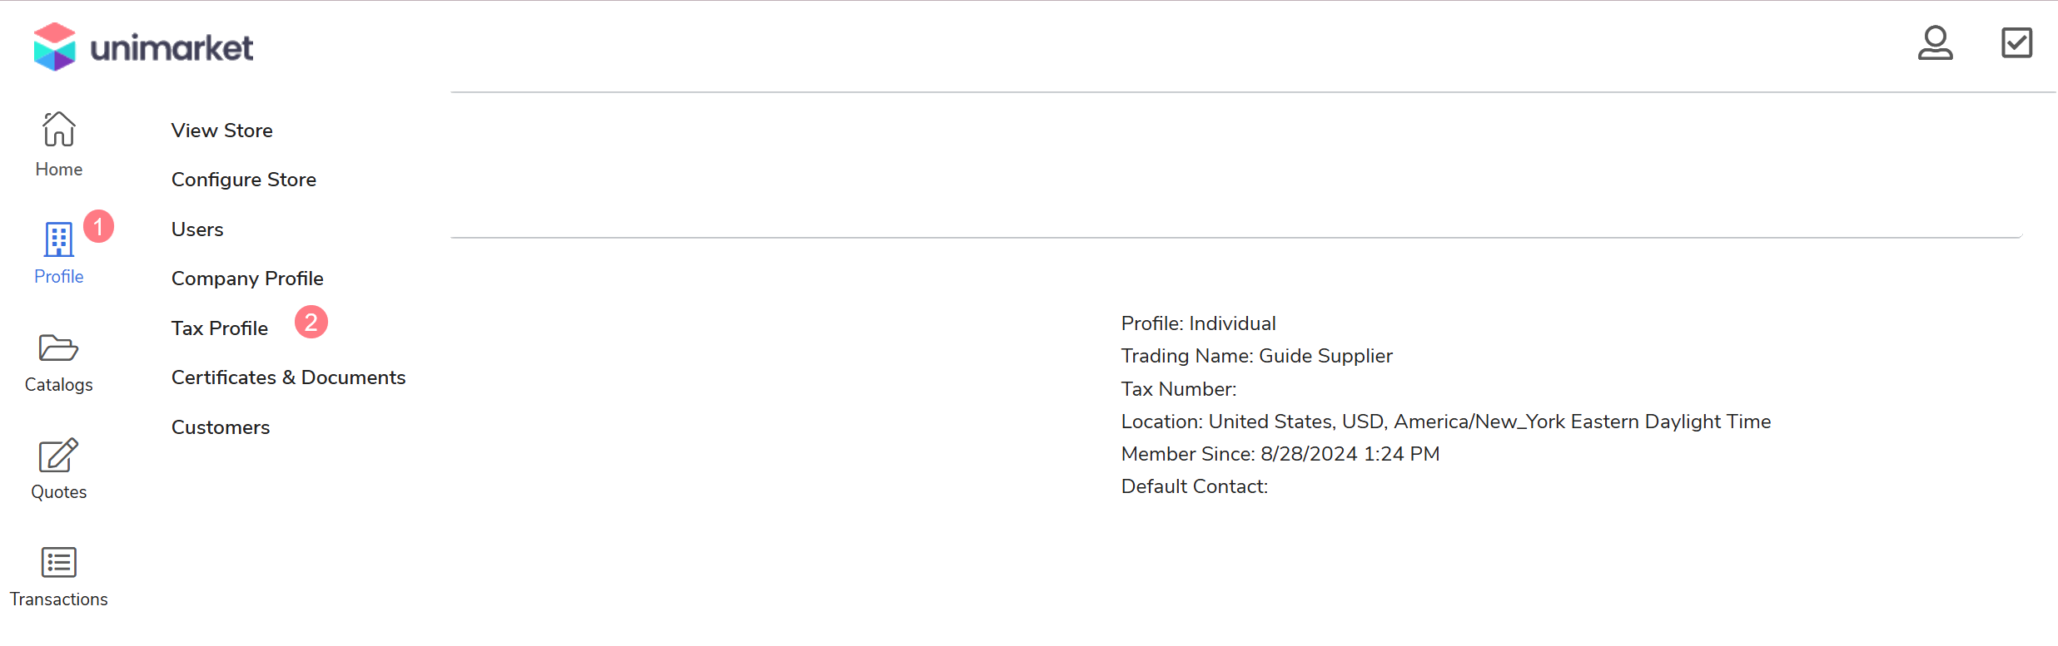Click the Trading Name: Guide Supplier text
Screen dimensions: 2058x646
coord(1256,356)
